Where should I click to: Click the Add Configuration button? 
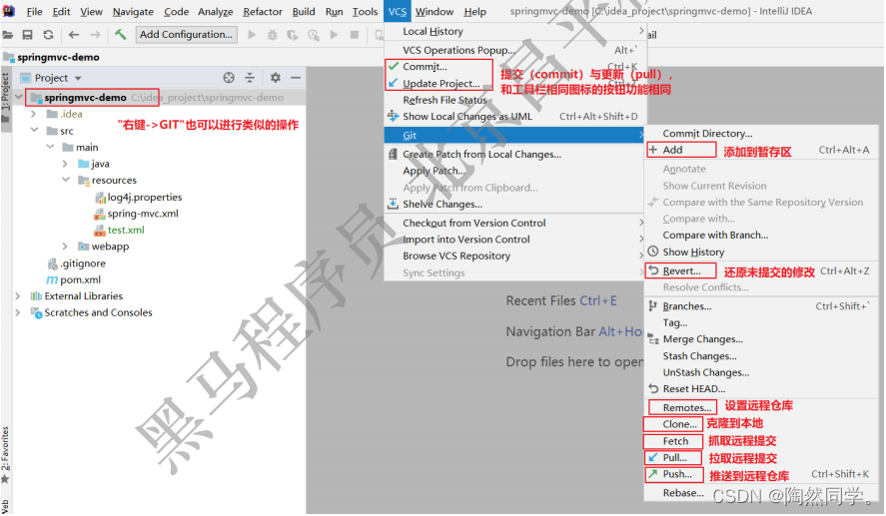point(186,35)
